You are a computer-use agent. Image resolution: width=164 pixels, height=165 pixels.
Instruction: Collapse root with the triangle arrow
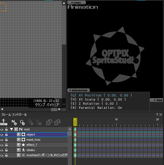11,129
